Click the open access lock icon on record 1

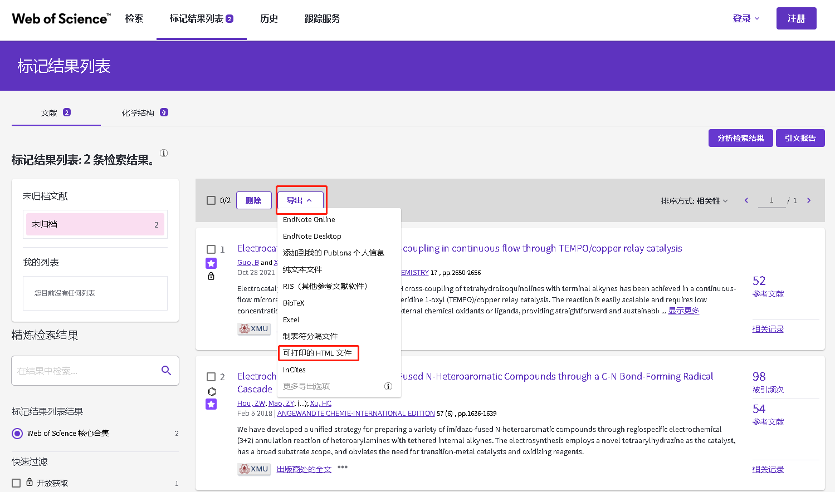click(211, 276)
